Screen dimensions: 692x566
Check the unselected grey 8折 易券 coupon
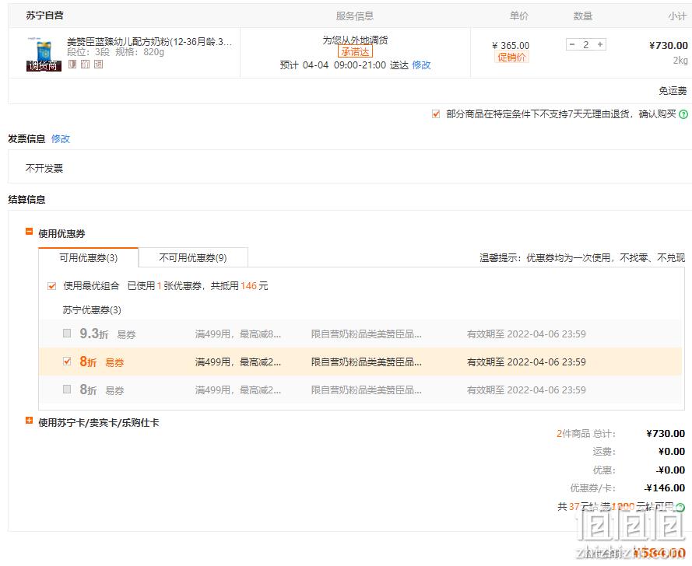pyautogui.click(x=67, y=390)
